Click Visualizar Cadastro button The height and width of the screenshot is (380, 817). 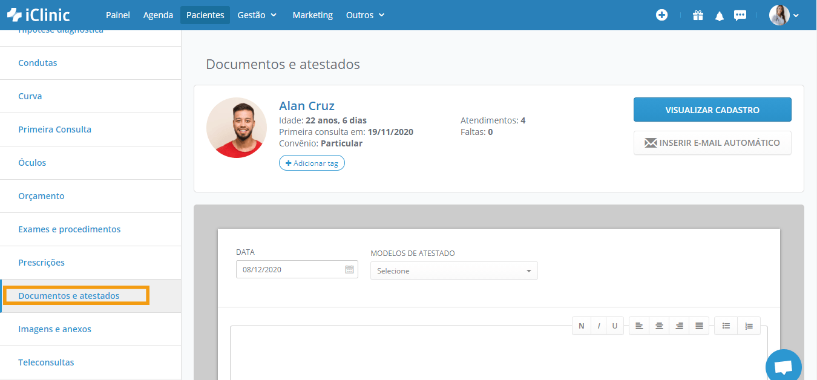[712, 110]
